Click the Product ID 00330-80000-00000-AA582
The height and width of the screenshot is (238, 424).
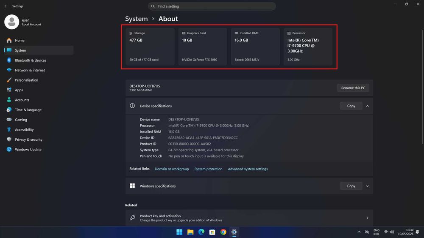[190, 144]
